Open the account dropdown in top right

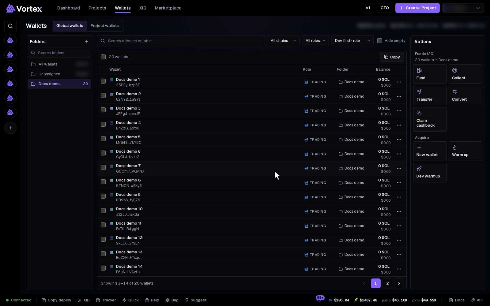pos(463,8)
